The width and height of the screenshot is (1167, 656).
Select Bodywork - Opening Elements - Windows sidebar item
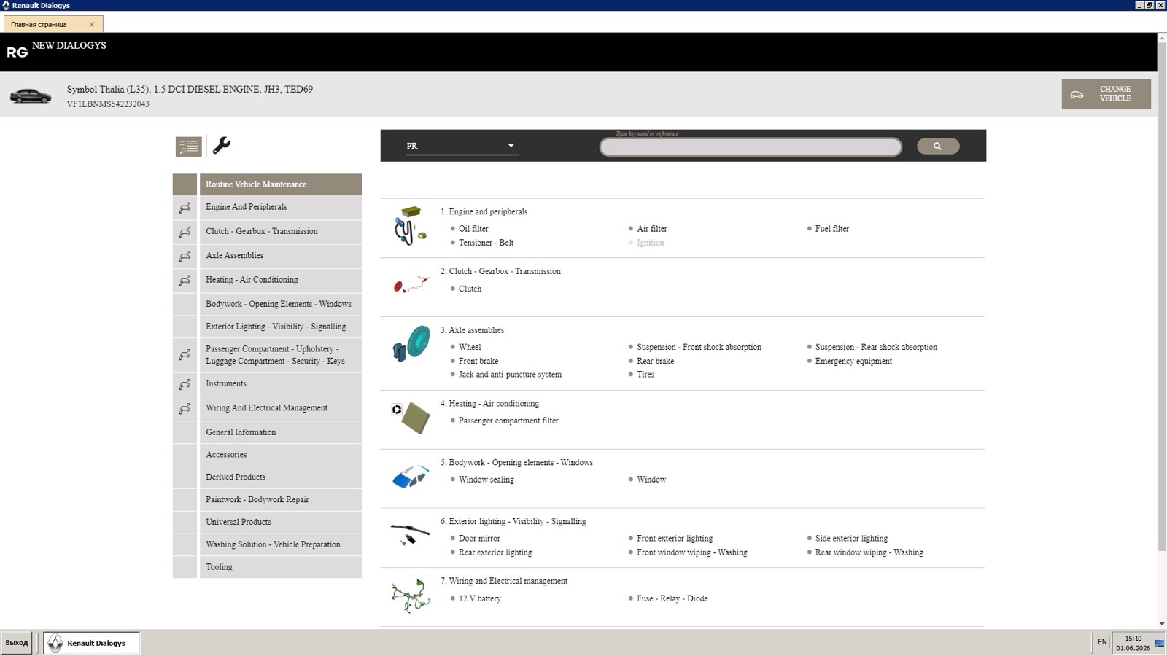click(x=281, y=304)
